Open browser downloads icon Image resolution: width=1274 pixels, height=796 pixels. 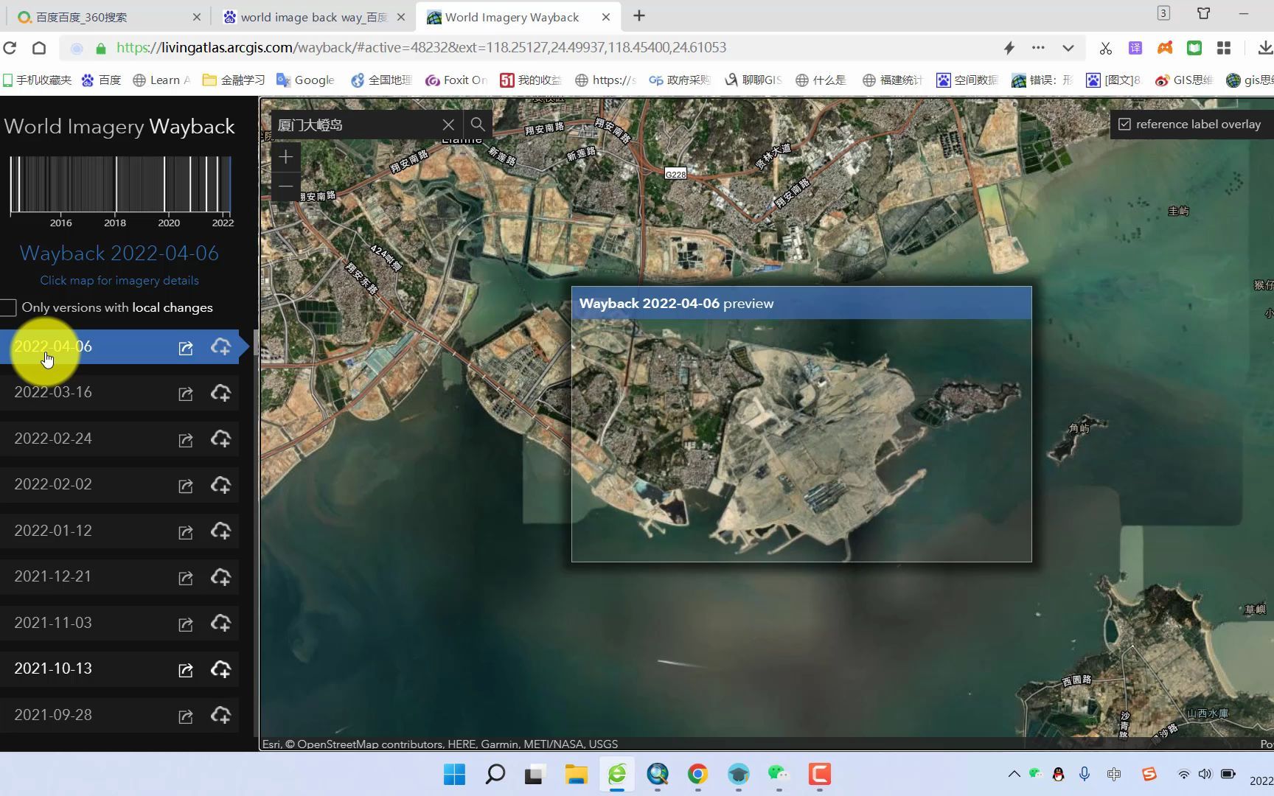pos(1264,48)
